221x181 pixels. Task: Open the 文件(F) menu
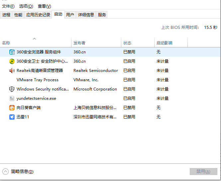click(8, 6)
